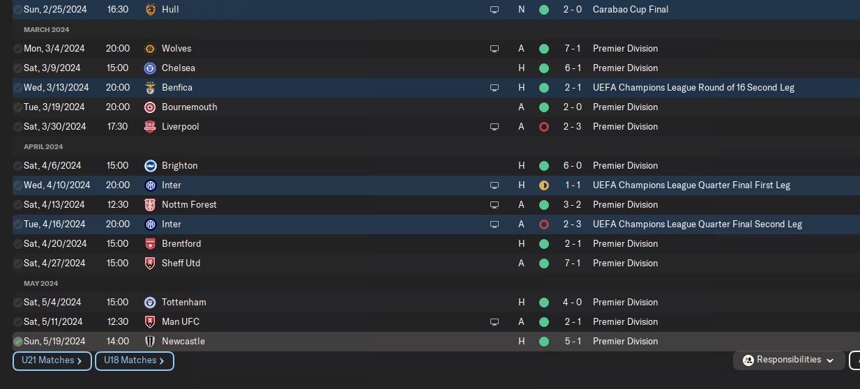Screen dimensions: 860x389
Task: Click the Wolves club badge icon
Action: tap(149, 49)
